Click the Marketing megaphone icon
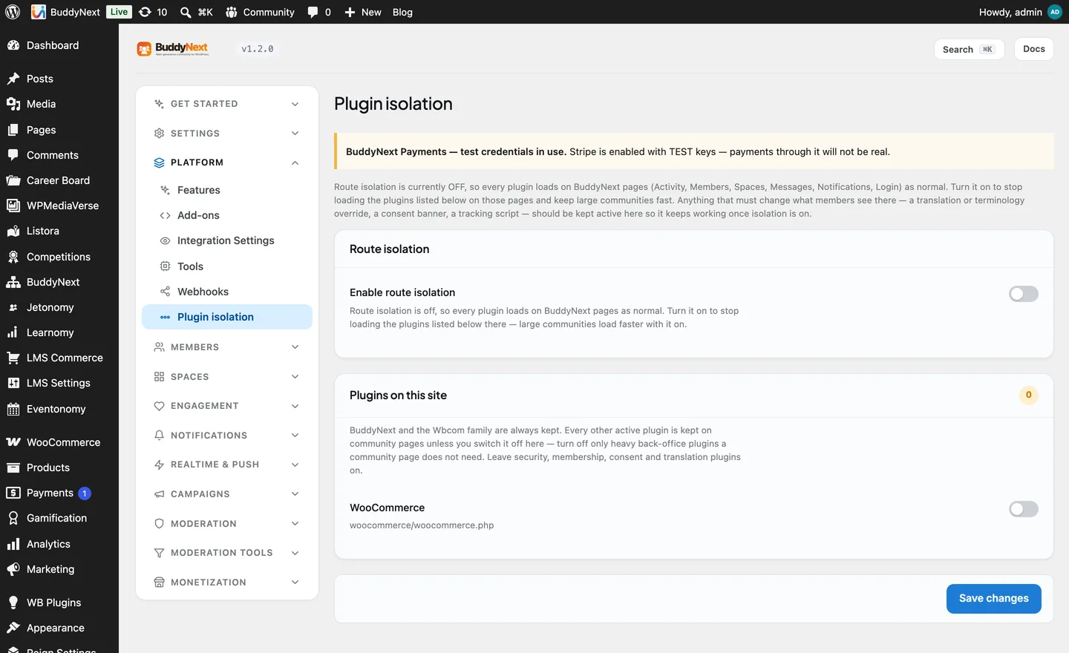 coord(13,569)
